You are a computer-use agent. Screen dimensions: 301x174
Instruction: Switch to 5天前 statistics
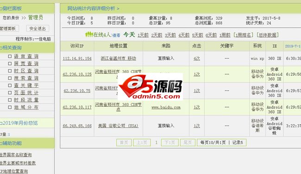point(198,35)
